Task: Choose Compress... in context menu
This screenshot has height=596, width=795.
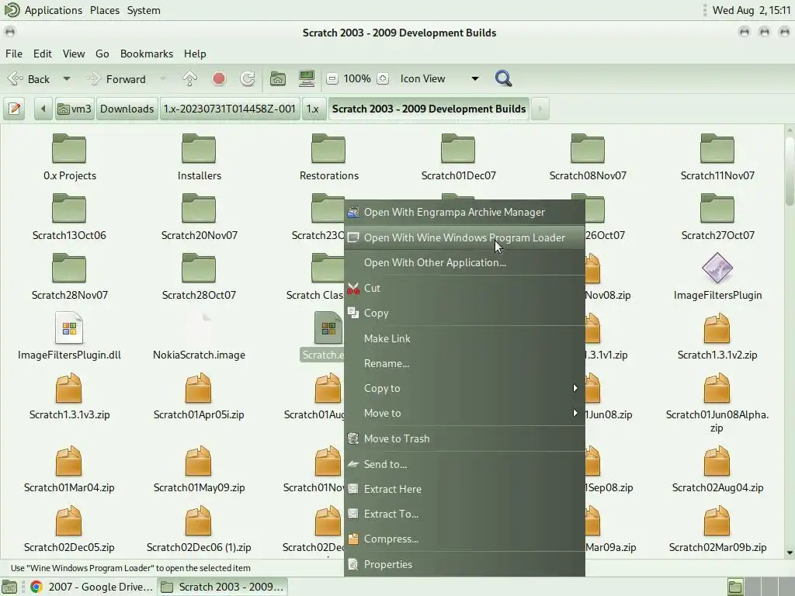Action: [464, 539]
